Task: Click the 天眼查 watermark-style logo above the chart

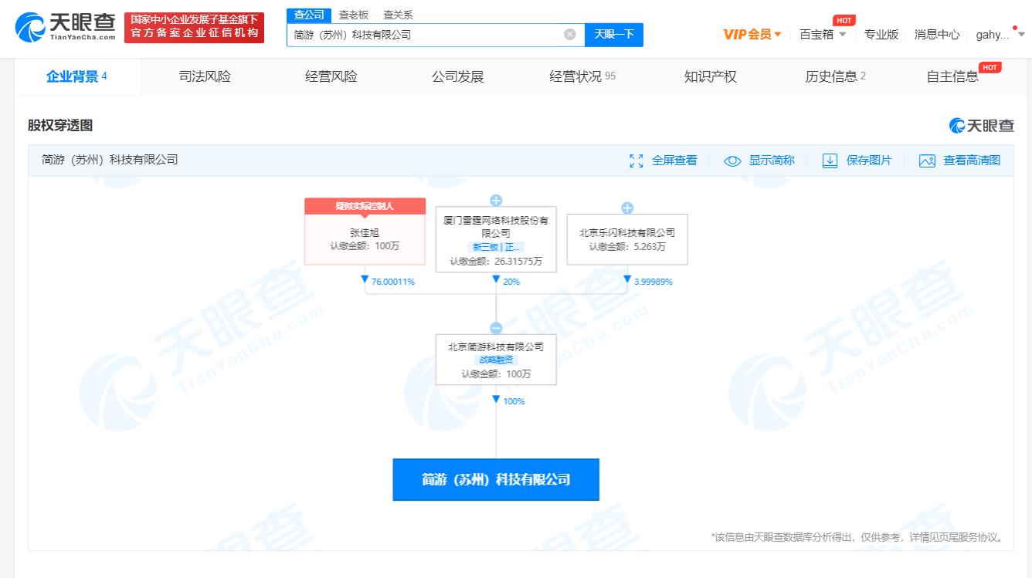Action: (980, 124)
